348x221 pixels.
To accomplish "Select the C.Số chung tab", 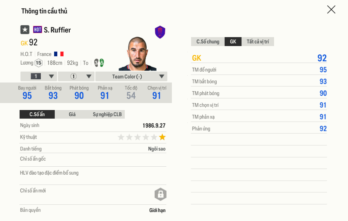I will (x=208, y=42).
